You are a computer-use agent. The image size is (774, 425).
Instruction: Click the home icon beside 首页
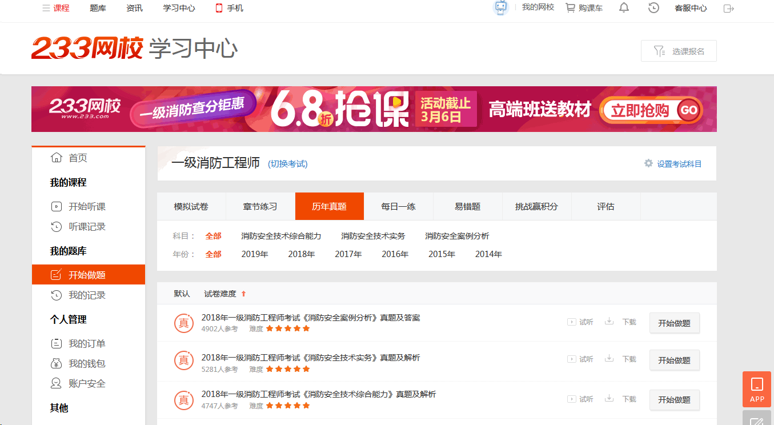tap(57, 158)
